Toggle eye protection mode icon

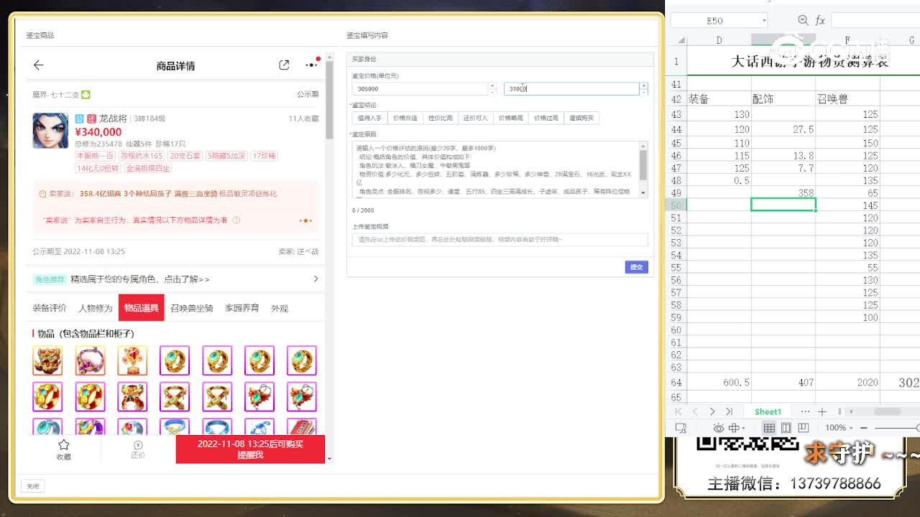(718, 428)
